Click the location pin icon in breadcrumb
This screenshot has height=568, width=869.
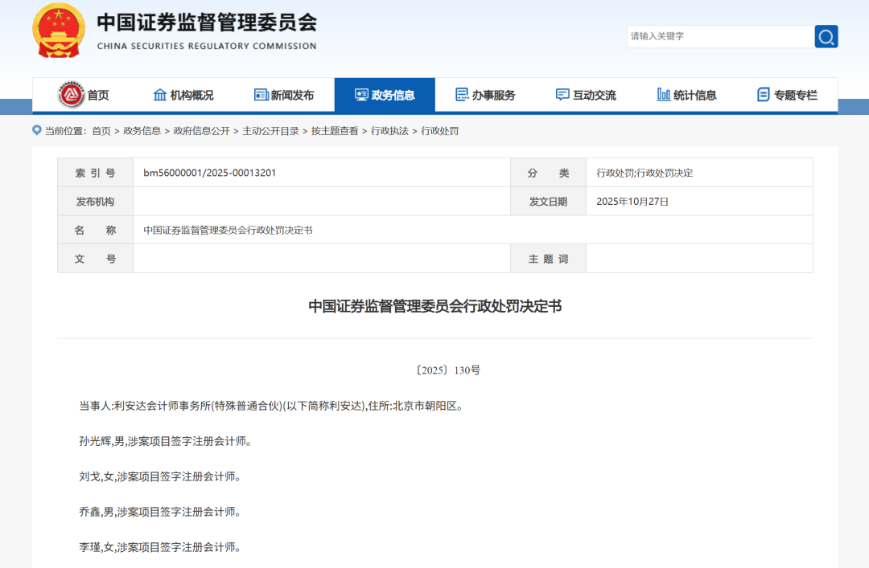point(36,130)
